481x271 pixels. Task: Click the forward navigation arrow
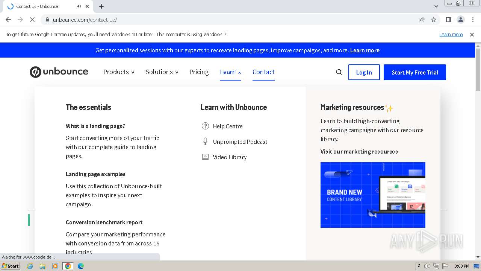tap(20, 20)
